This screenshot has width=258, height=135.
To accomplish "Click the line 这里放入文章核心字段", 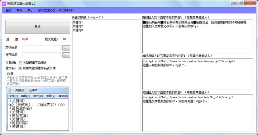I will pyautogui.click(x=171, y=26).
